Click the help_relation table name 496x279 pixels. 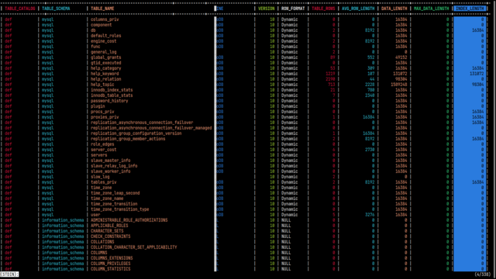(x=106, y=79)
